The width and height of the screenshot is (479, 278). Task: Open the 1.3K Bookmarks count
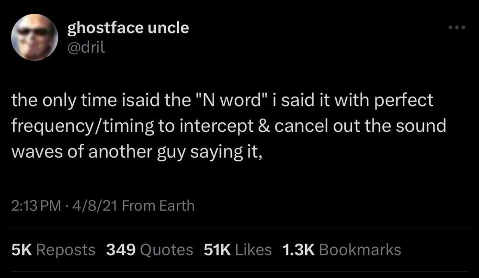pyautogui.click(x=341, y=249)
